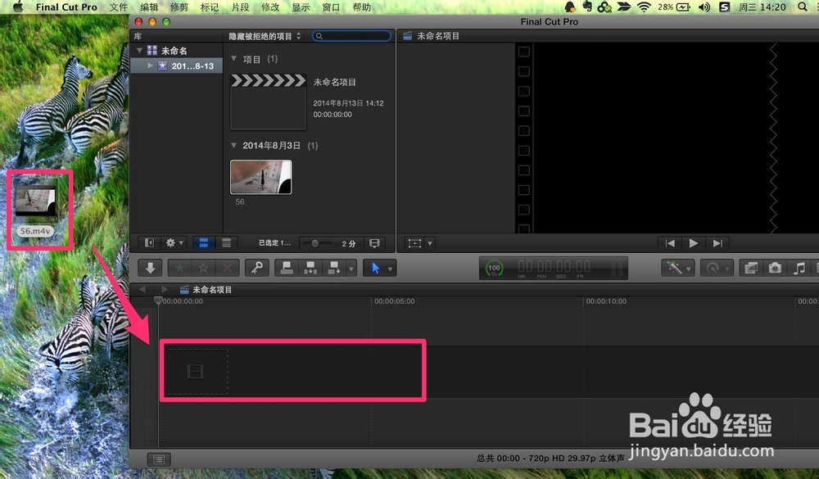This screenshot has width=819, height=479.
Task: Open the 显示 menu
Action: pyautogui.click(x=301, y=7)
